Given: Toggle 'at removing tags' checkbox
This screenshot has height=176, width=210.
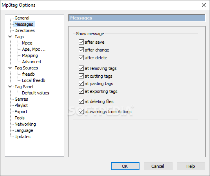Looking at the screenshot, I should (81, 68).
